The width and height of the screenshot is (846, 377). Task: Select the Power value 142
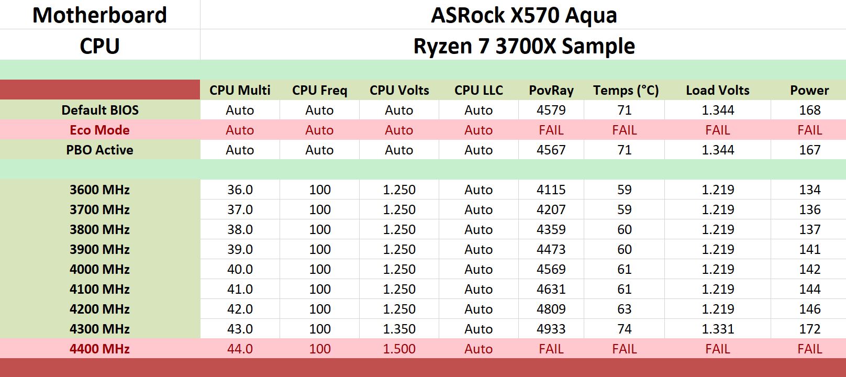pos(810,269)
